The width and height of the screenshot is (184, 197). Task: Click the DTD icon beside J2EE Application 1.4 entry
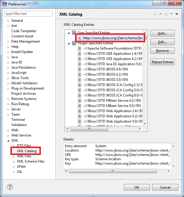[79, 54]
